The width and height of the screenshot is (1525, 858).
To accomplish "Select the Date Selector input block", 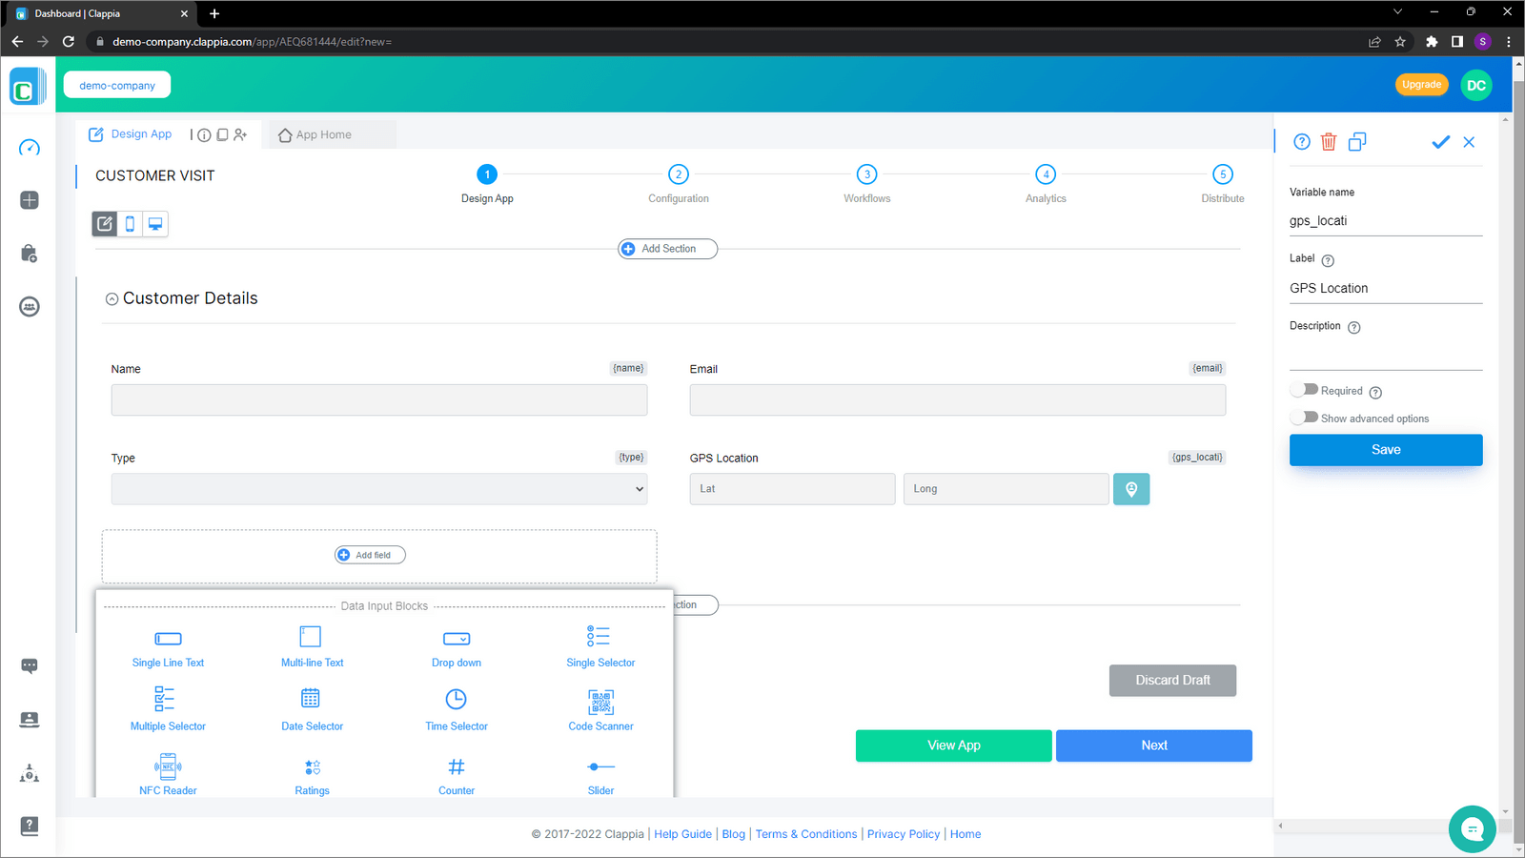I will pos(311,709).
